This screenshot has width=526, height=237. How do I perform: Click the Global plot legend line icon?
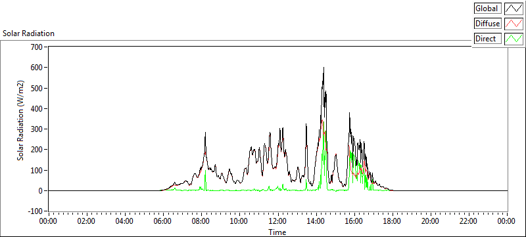(x=514, y=9)
